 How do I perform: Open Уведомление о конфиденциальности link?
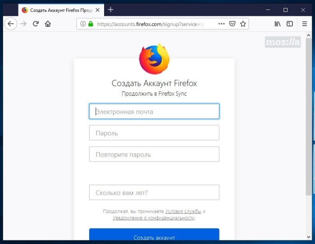pos(154,218)
